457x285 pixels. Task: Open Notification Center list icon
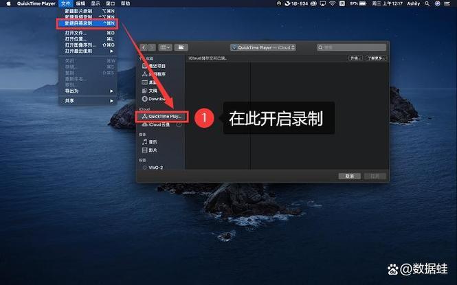click(x=447, y=3)
